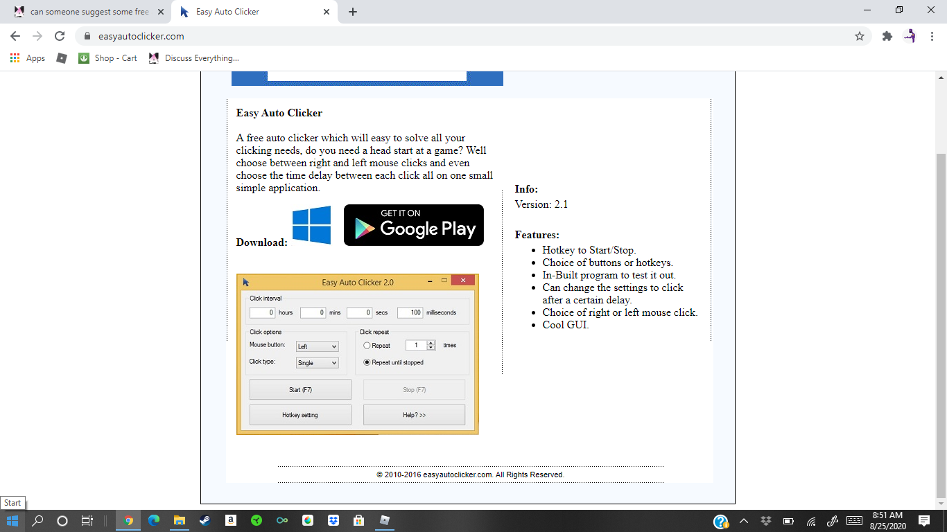Image resolution: width=947 pixels, height=532 pixels.
Task: Click the 'Choice of buttons or hotkeys.' line
Action: pos(608,263)
